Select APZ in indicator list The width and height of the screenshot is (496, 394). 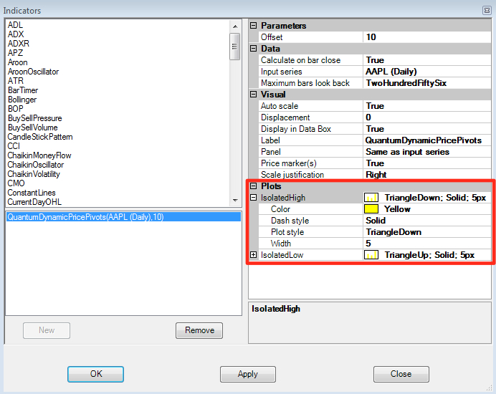click(x=15, y=53)
